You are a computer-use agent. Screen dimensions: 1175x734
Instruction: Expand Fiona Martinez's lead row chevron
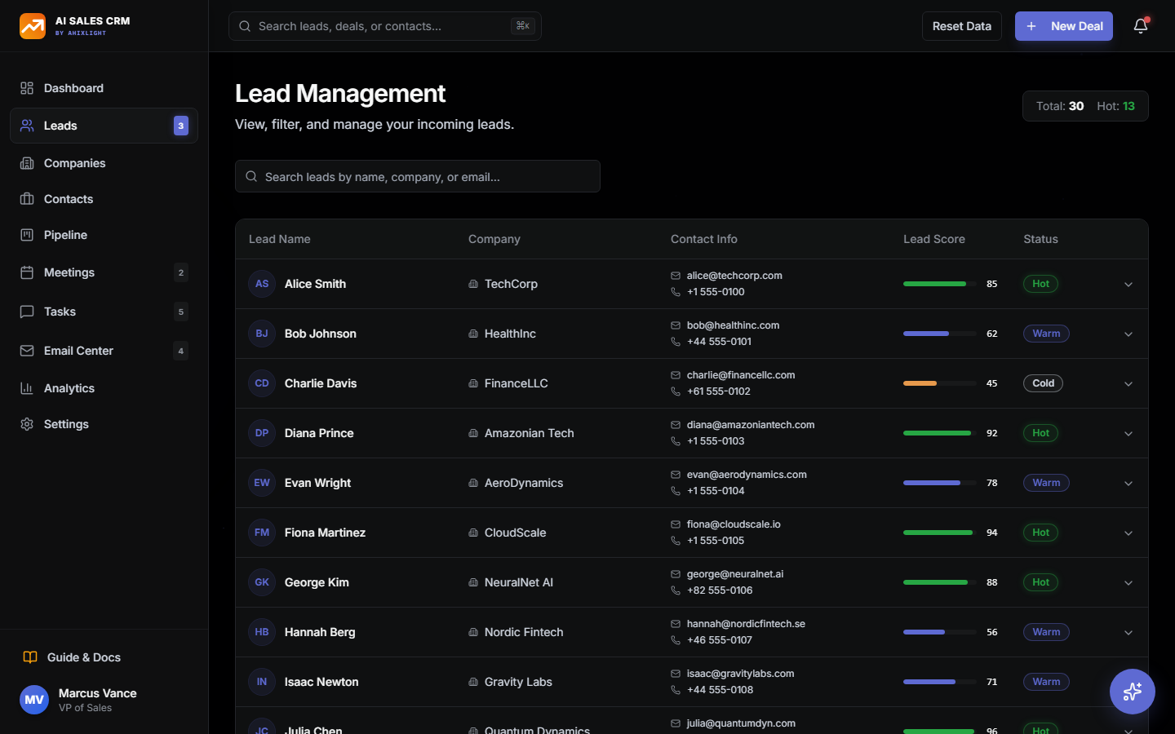click(1128, 533)
